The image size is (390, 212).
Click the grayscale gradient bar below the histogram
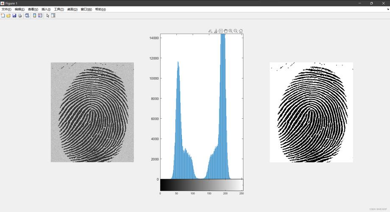coord(201,185)
